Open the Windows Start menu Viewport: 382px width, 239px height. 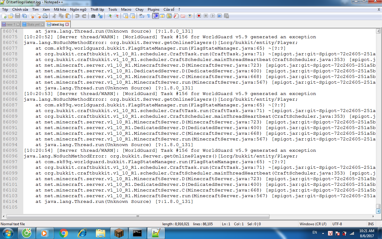(8, 233)
